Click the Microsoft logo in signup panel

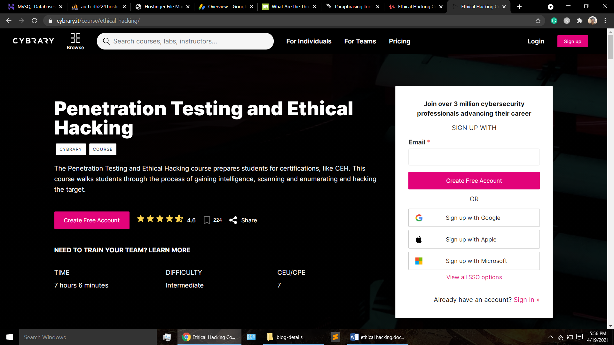[x=419, y=261]
